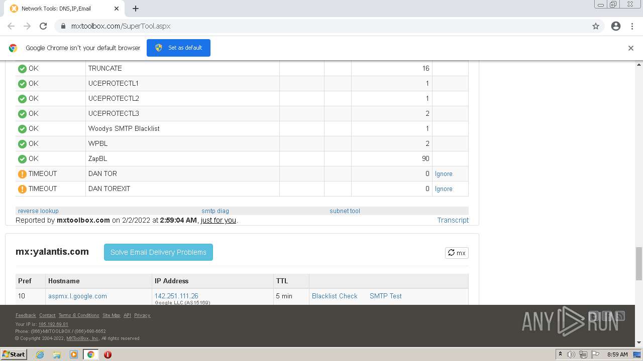Click the ZapBL blacklist name cell
The height and width of the screenshot is (361, 643).
[x=182, y=159]
